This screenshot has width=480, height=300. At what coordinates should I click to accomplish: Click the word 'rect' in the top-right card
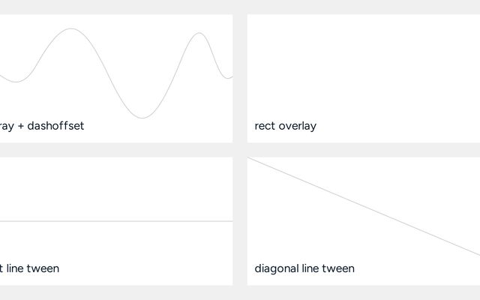tap(265, 126)
